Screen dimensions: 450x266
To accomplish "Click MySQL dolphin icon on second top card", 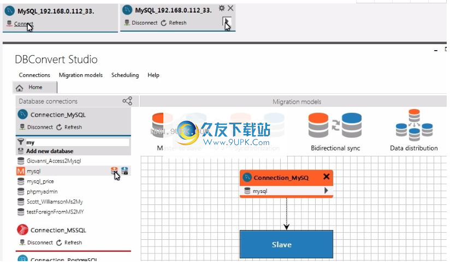I will [x=127, y=10].
